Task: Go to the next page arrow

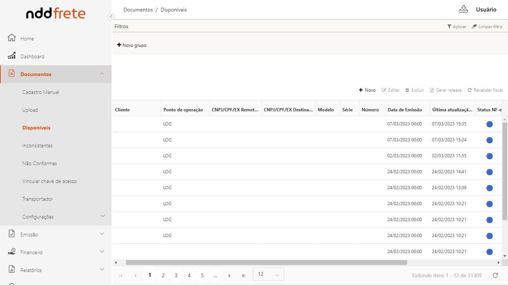Action: (229, 276)
